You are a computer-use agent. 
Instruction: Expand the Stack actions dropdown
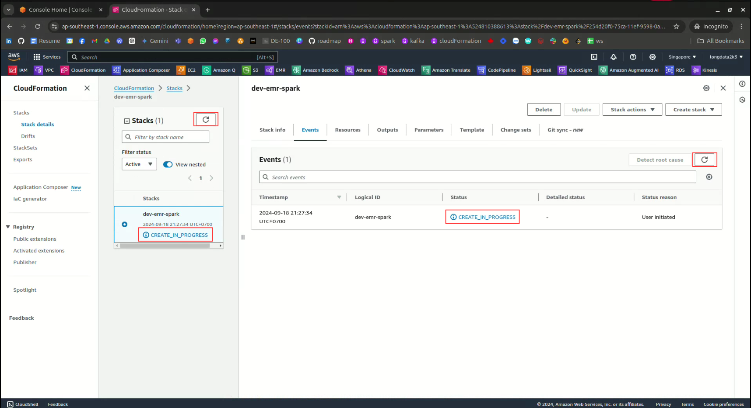click(632, 110)
